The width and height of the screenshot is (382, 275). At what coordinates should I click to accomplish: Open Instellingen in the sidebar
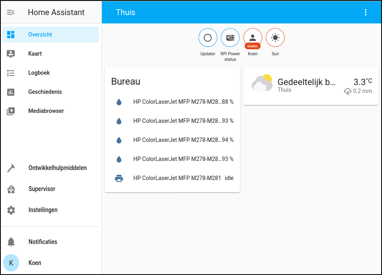point(51,210)
